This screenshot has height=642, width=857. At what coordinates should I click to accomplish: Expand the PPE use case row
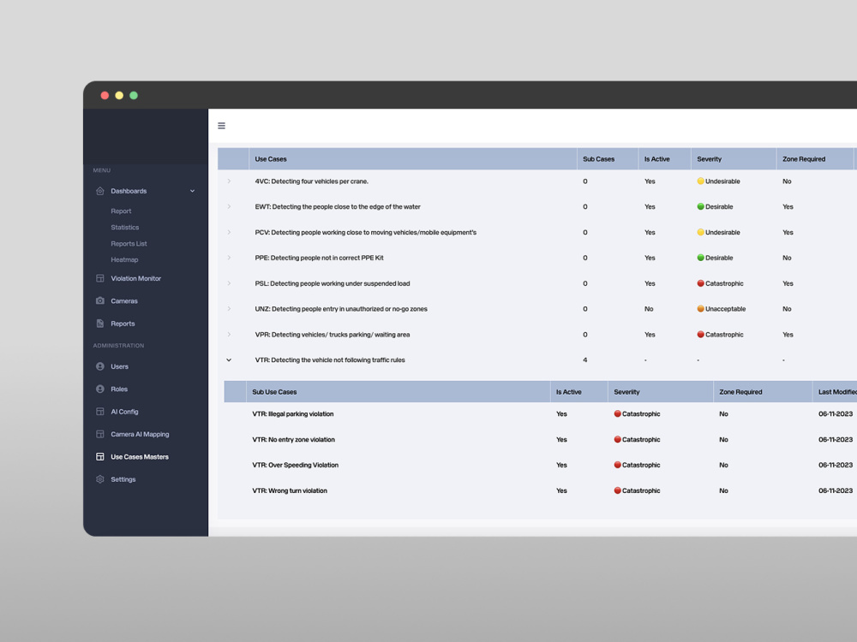[x=229, y=258]
